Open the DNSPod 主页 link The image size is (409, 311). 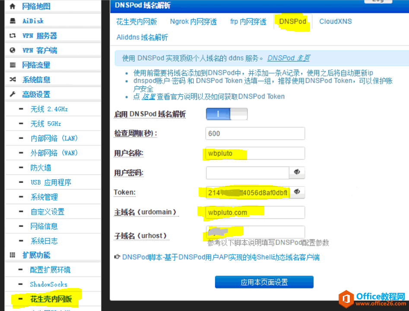coord(289,58)
